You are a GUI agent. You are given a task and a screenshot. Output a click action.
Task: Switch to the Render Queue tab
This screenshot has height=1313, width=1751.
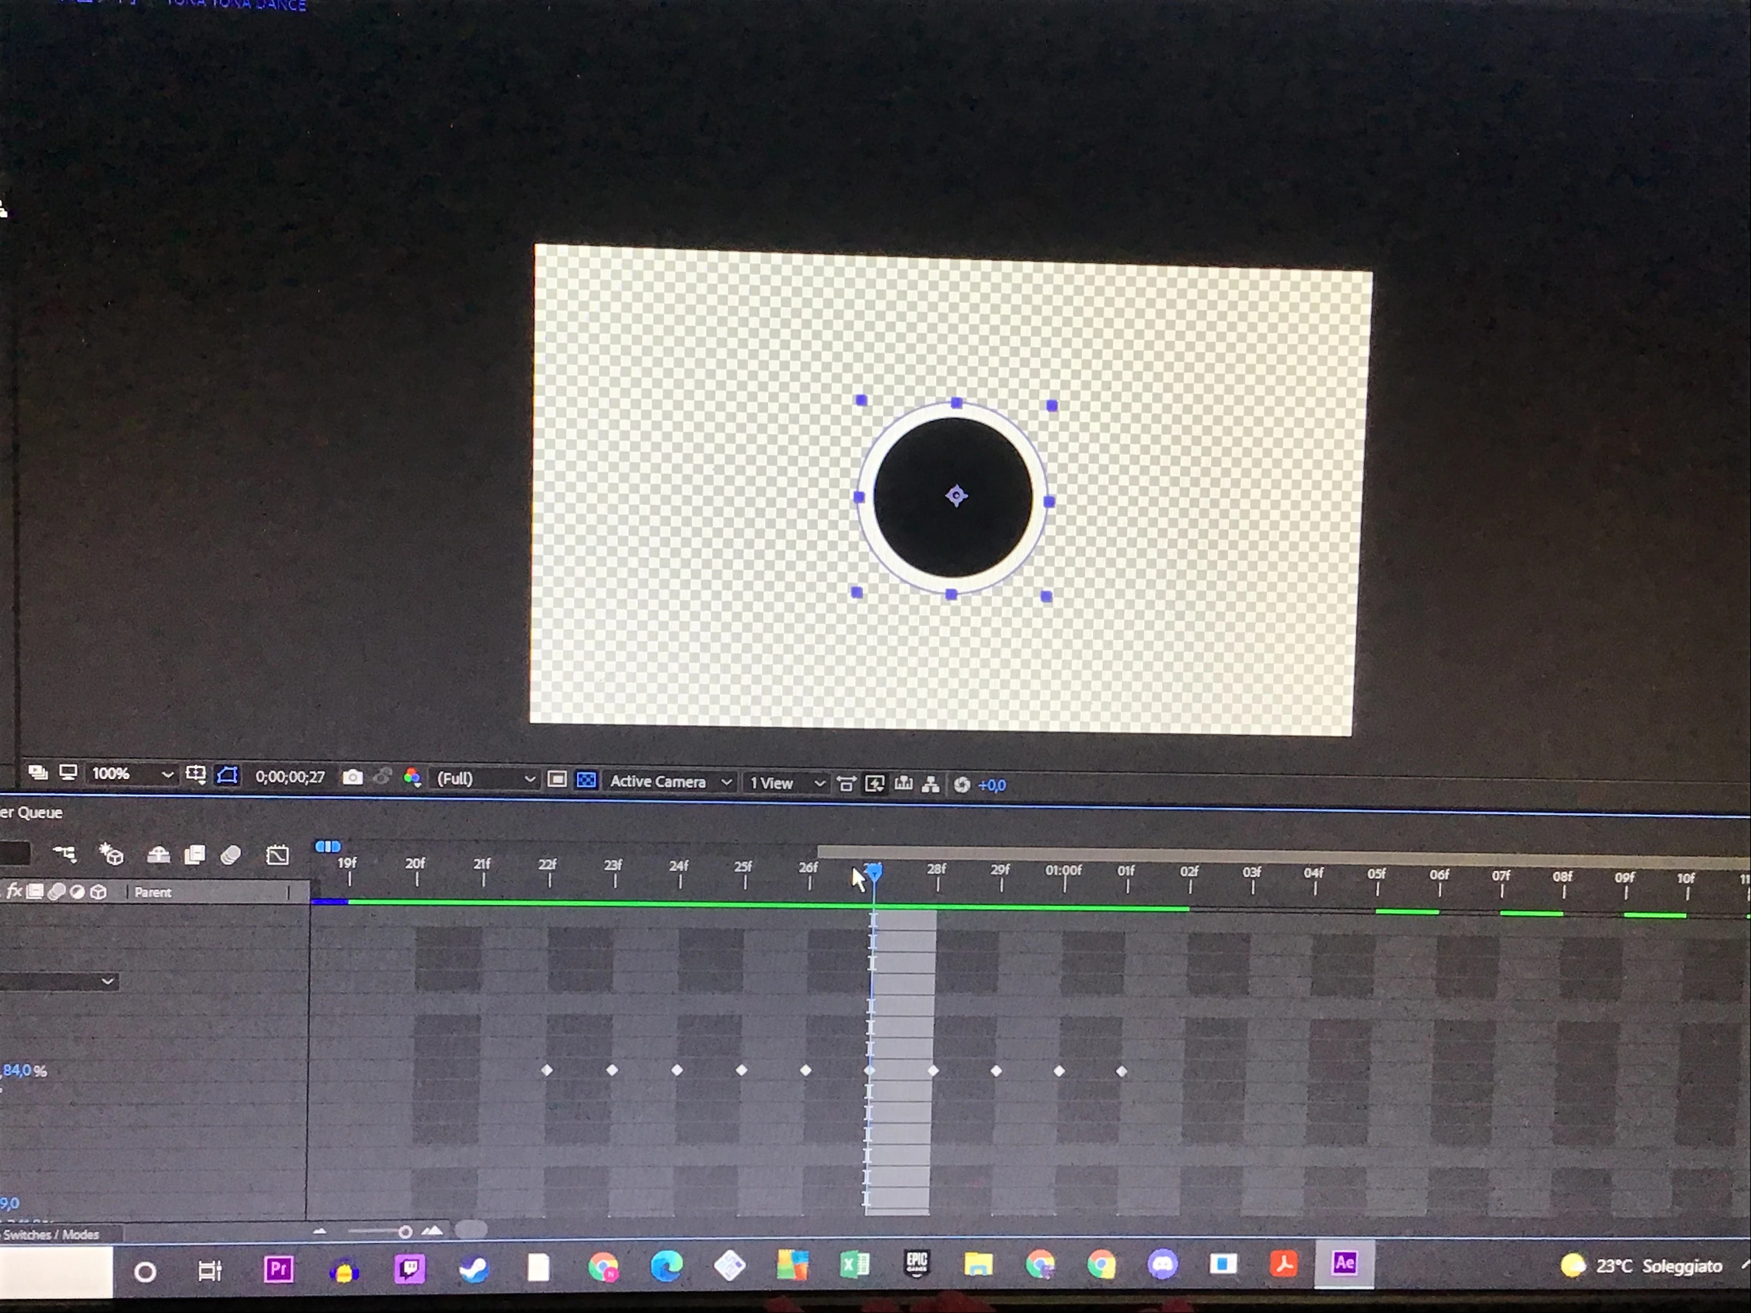coord(32,812)
